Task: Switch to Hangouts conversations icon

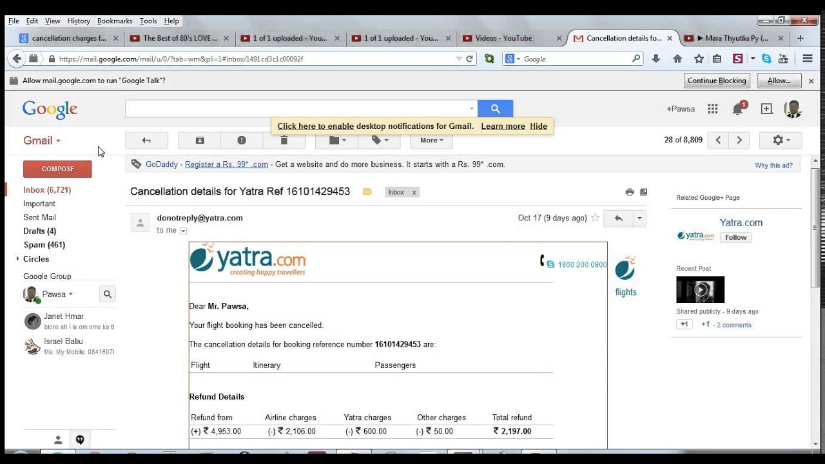Action: click(x=80, y=440)
